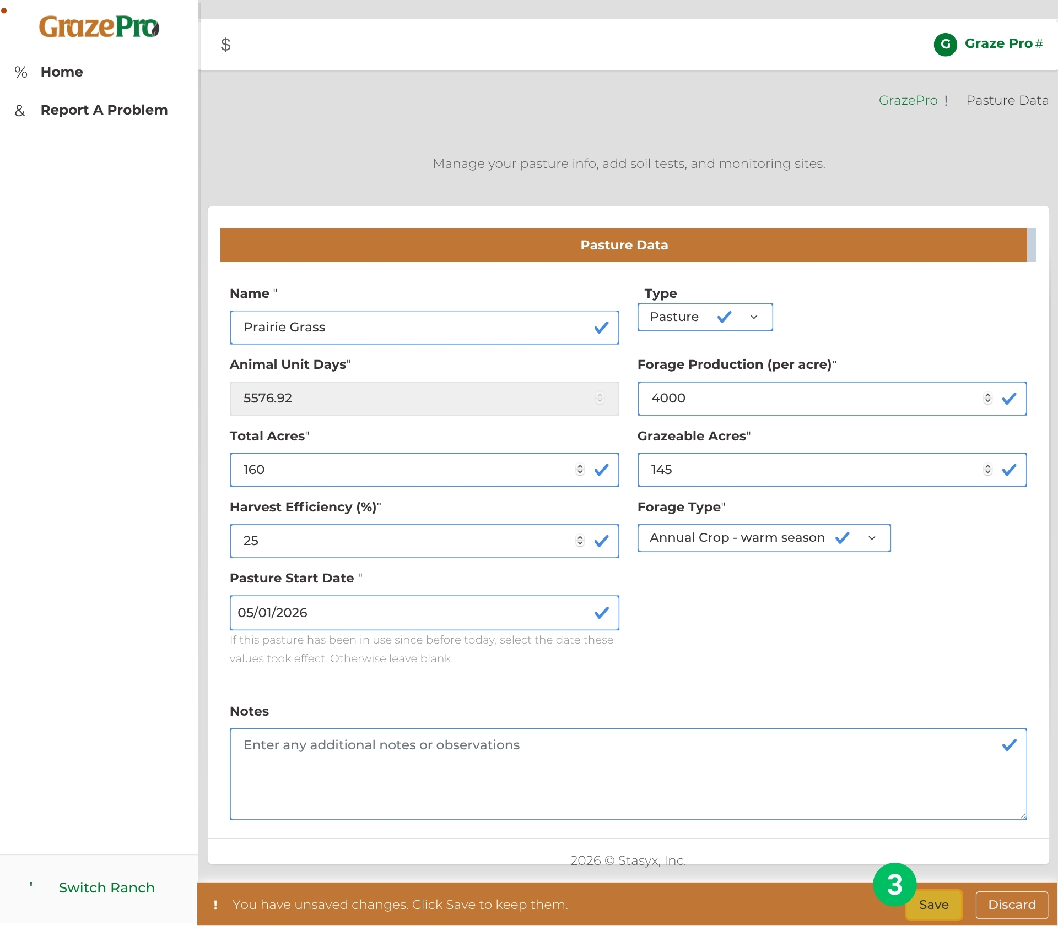Click the checkmark in Total Acres field
Screen dimensions: 1058x926
(x=601, y=470)
